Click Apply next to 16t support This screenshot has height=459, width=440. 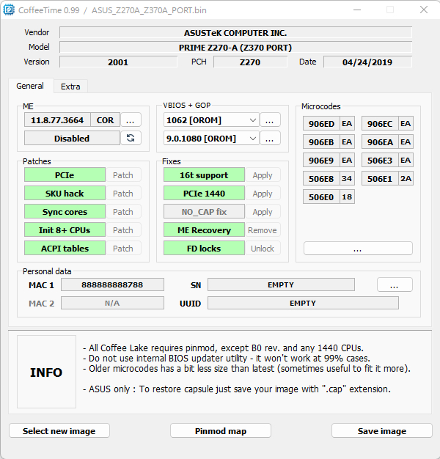point(263,175)
